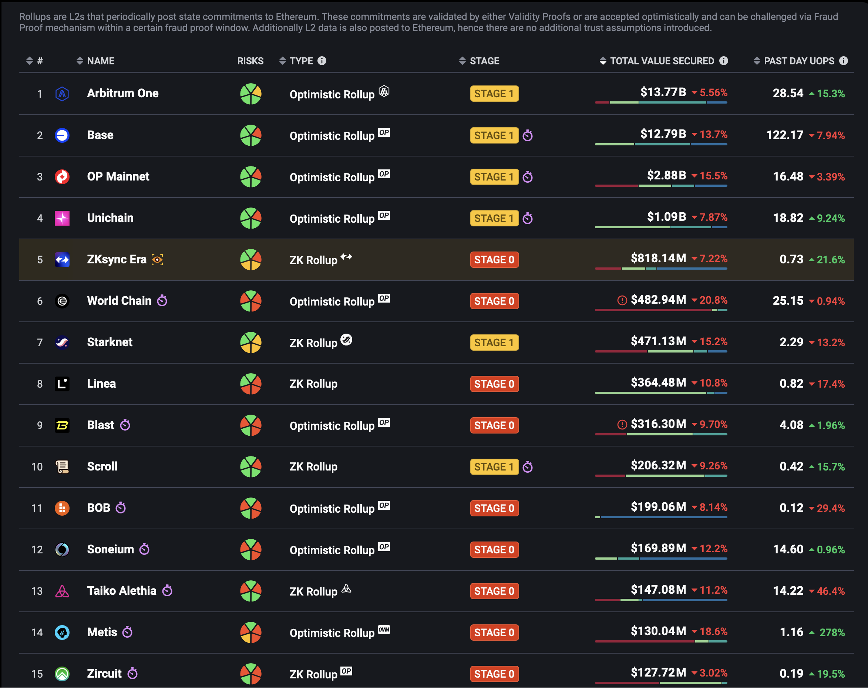Screen dimensions: 868x688
Task: Click the Past Day UOPS info icon
Action: click(x=844, y=61)
